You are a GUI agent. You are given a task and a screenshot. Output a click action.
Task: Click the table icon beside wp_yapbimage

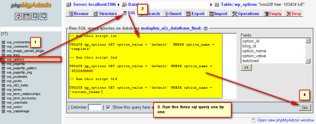(3, 111)
